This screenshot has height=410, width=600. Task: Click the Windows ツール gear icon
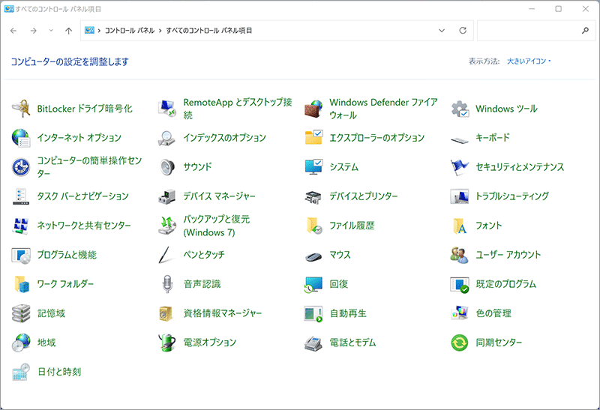(460, 109)
